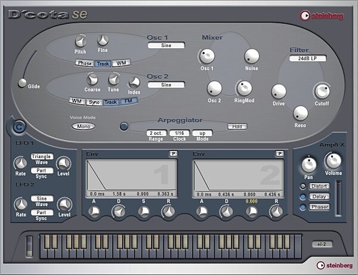Open the Phaser effect button

pos(319,207)
